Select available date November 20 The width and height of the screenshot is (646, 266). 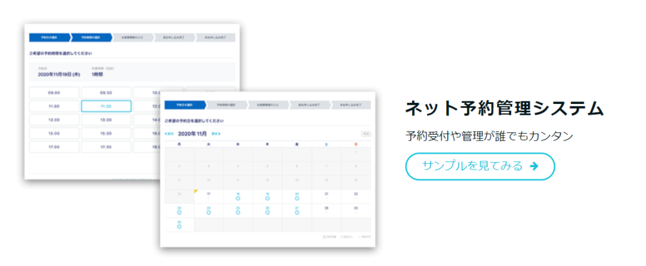(x=297, y=197)
